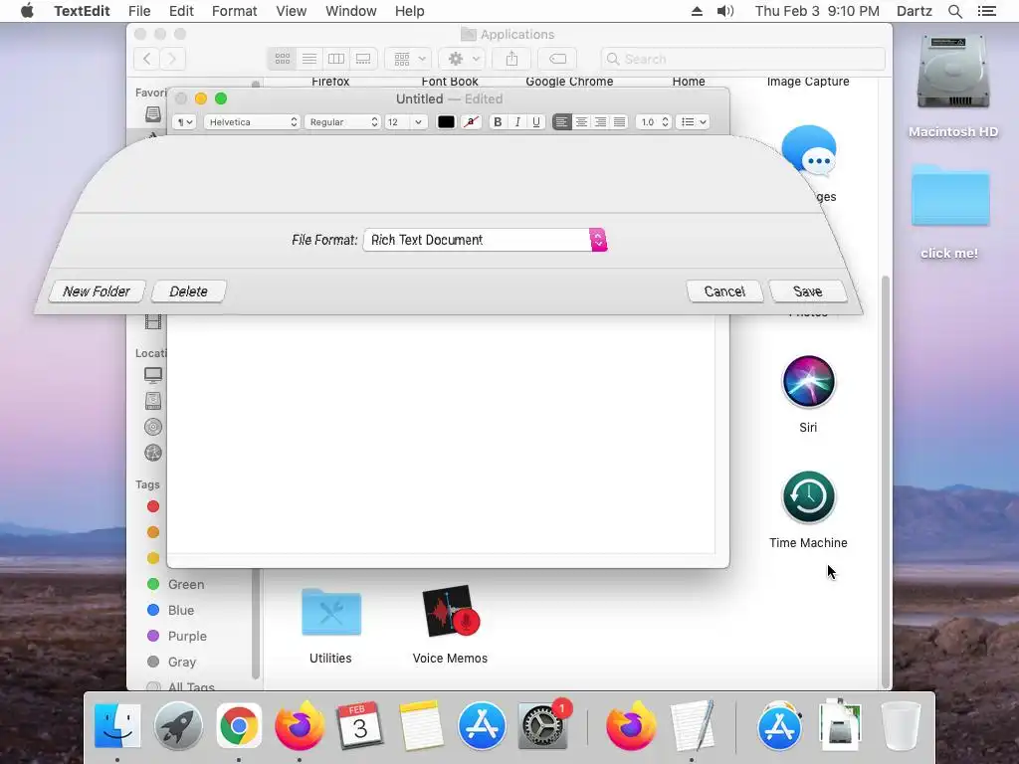Click the red tag dot in sidebar
Screen dimensions: 1019x764
[153, 506]
